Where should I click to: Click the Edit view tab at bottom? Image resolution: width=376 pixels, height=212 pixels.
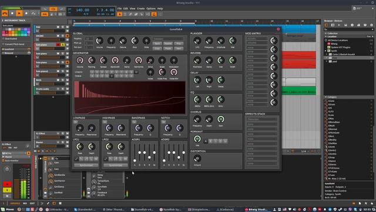[32, 203]
